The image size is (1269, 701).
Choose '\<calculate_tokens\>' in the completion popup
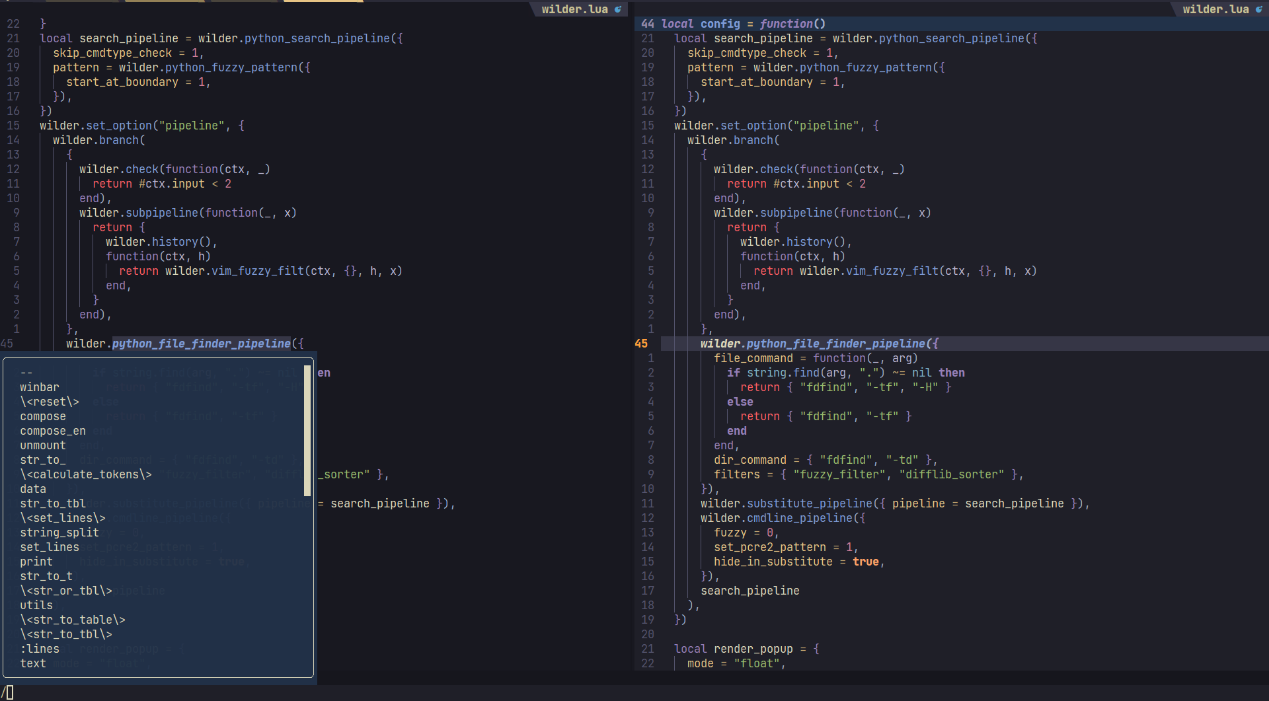[86, 474]
